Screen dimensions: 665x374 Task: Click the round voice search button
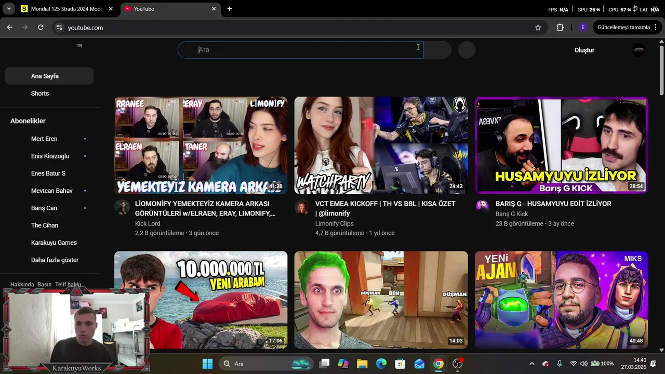click(x=467, y=50)
